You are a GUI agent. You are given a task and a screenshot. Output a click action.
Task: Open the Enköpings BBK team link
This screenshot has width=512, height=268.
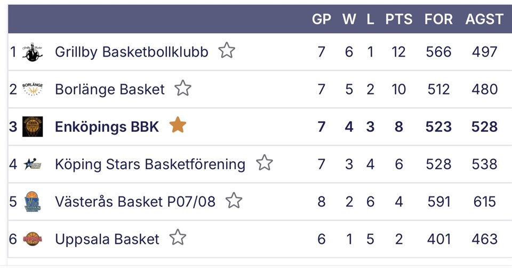pos(107,127)
